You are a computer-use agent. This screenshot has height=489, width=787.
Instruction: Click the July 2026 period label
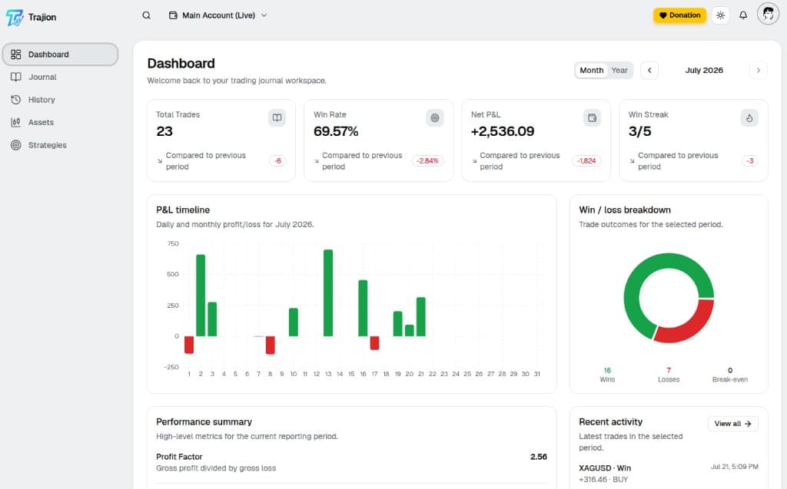pyautogui.click(x=704, y=70)
